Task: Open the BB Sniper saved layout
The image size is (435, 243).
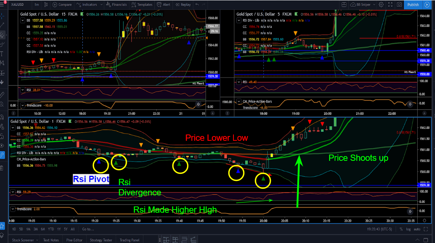Action: pyautogui.click(x=360, y=4)
